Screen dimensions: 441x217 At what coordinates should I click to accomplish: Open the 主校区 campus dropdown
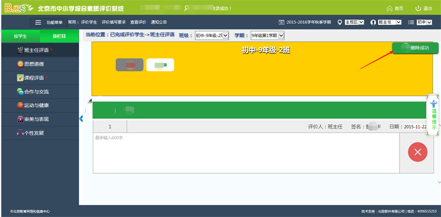[x=354, y=22]
